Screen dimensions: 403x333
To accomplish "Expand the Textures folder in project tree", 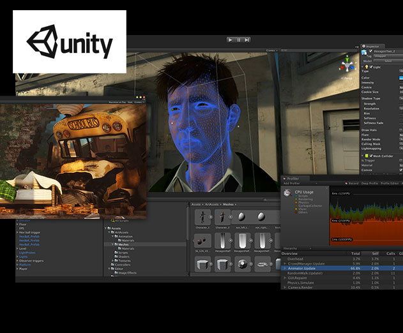I will tap(113, 261).
